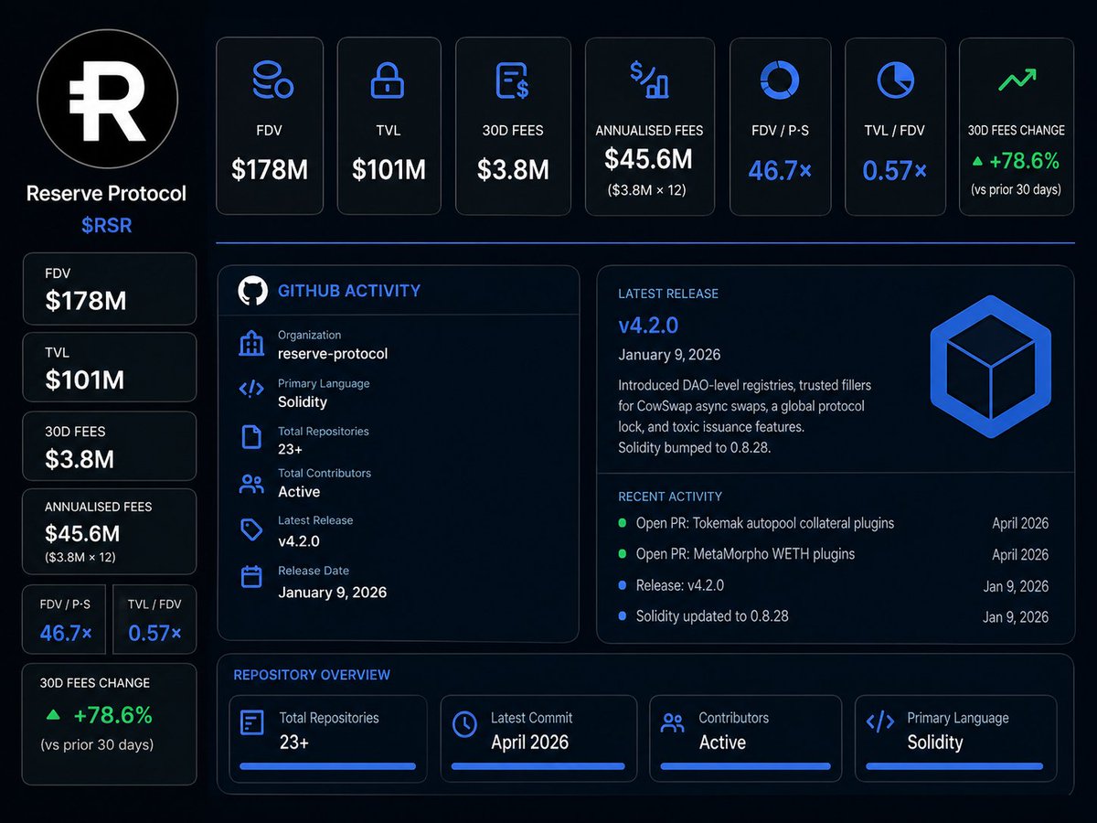This screenshot has height=823, width=1097.
Task: Click the $178M value in top FDV card
Action: [270, 170]
